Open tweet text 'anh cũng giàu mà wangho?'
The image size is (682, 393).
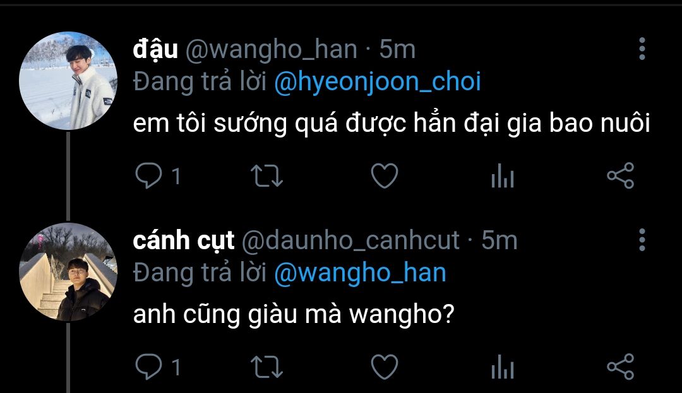[294, 314]
